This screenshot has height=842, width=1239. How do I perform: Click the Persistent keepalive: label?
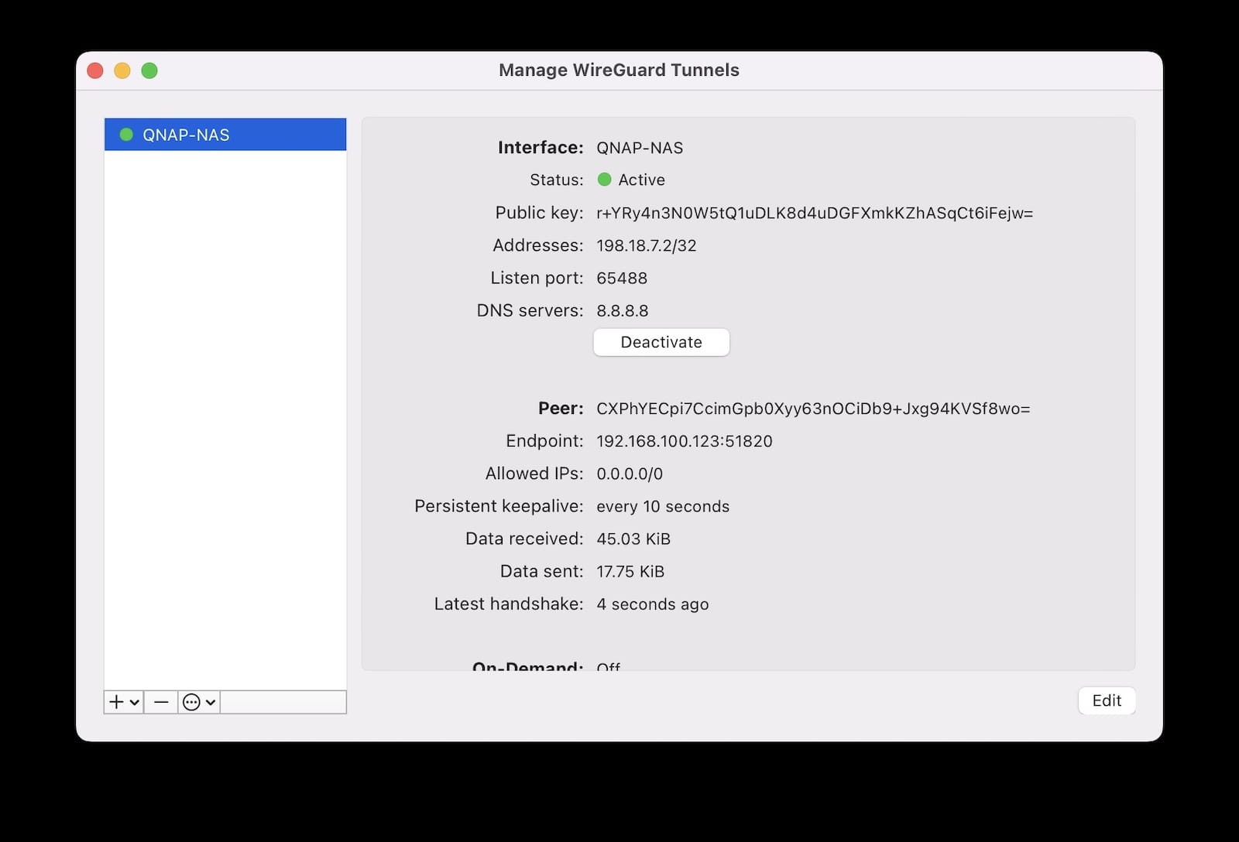point(499,506)
